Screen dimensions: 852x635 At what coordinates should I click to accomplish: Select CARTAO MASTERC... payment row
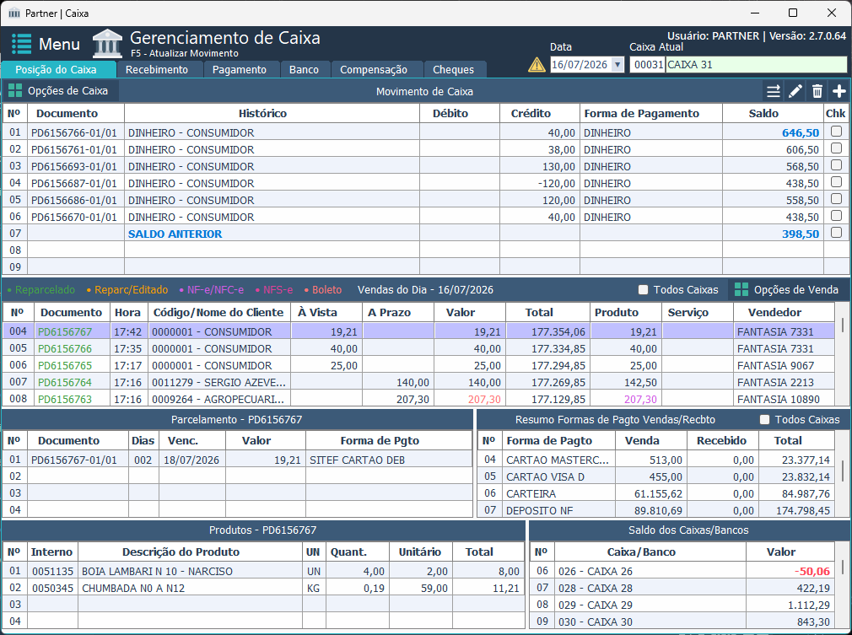(x=656, y=460)
